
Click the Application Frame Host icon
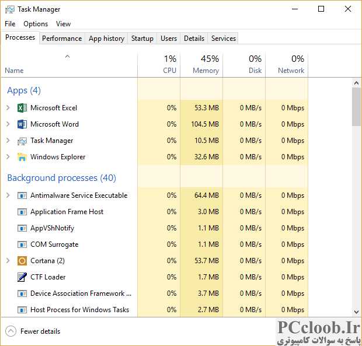22,212
